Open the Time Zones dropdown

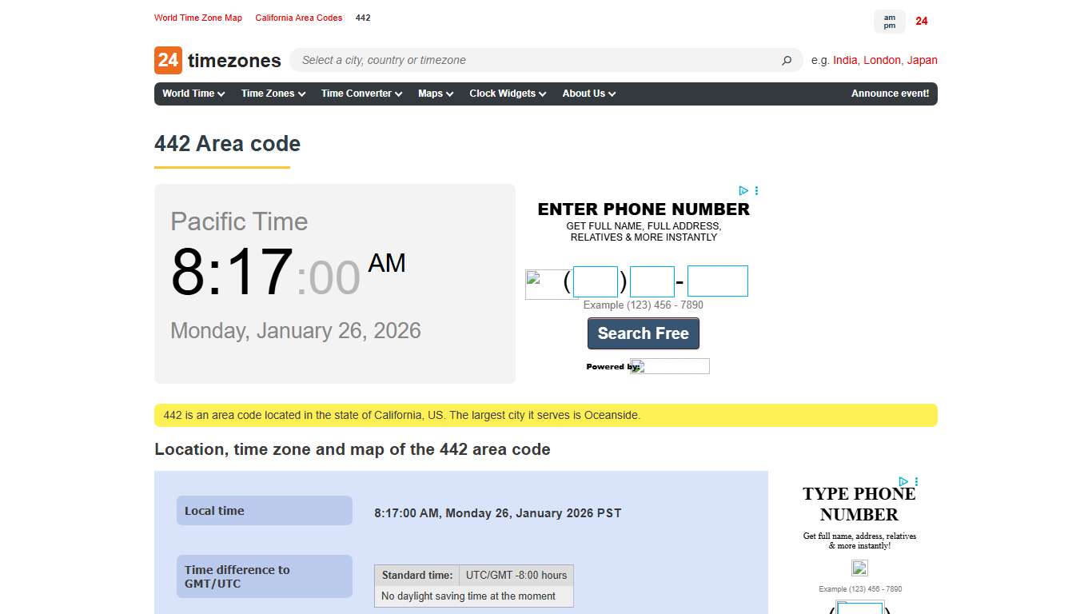coord(272,94)
